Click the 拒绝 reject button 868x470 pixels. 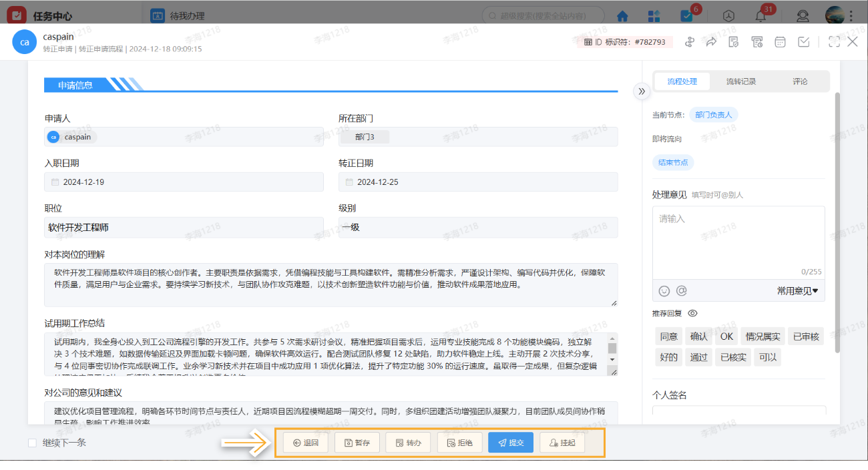click(x=459, y=442)
